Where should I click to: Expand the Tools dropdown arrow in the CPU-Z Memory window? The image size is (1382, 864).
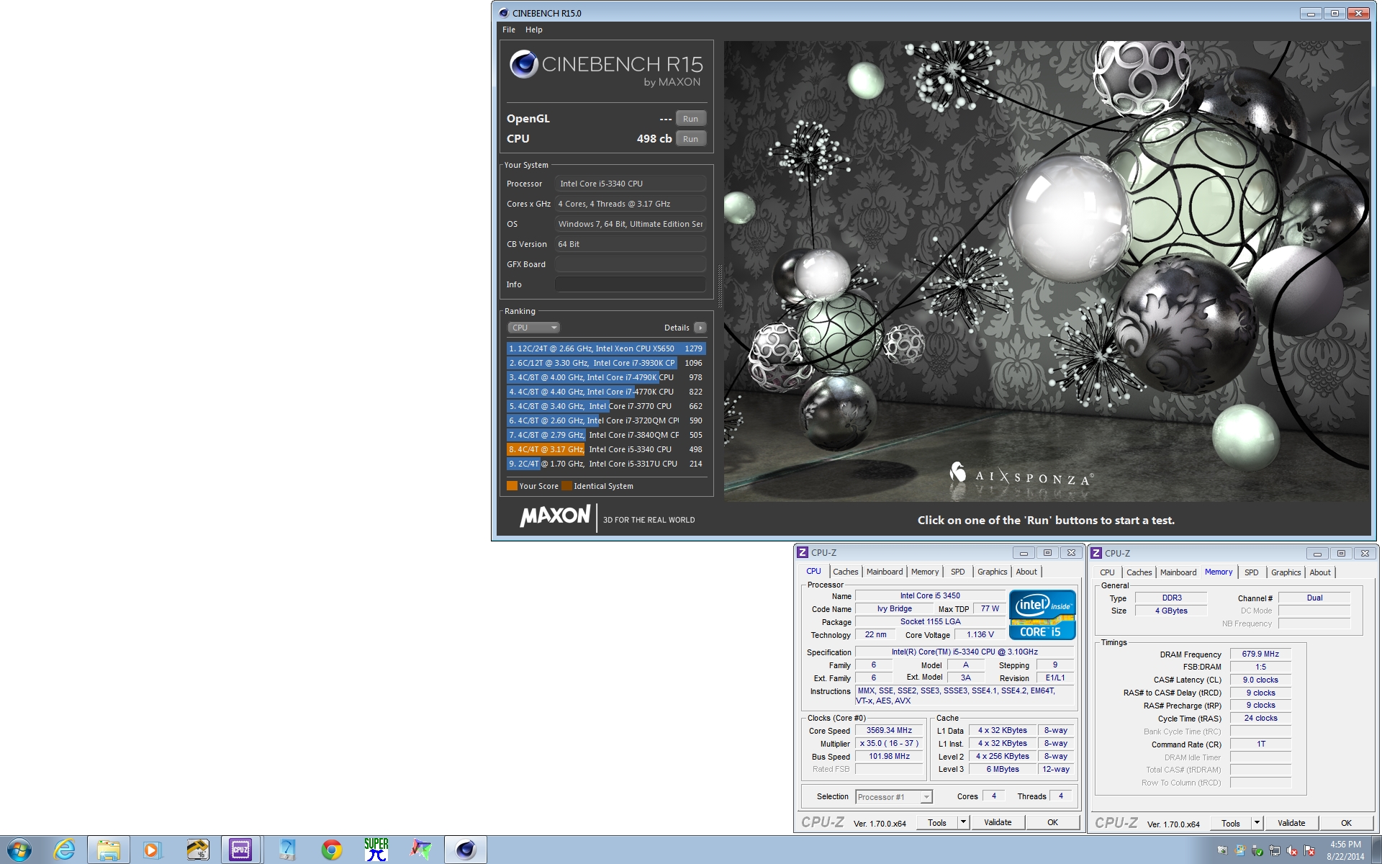[1257, 823]
